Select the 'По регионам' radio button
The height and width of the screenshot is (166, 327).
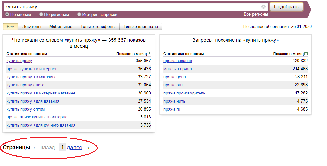(41, 14)
